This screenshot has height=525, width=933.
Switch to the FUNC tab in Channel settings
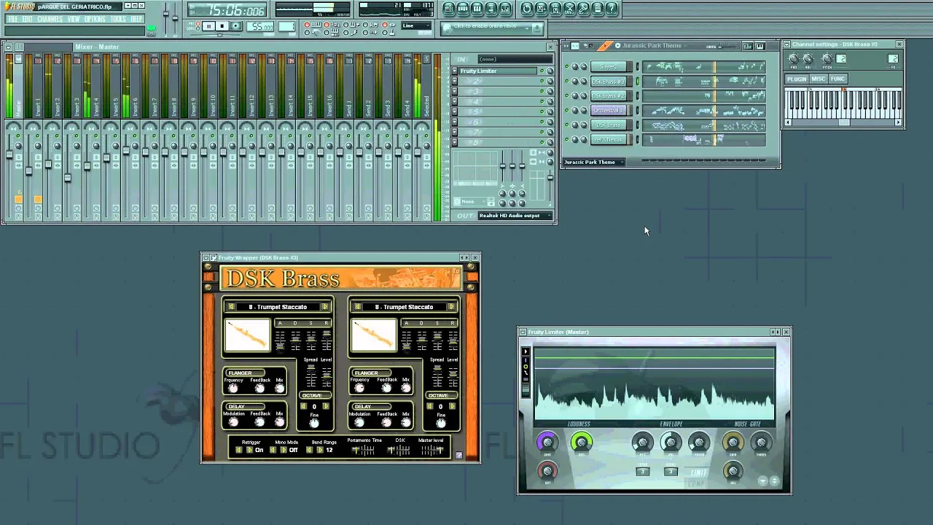click(838, 79)
